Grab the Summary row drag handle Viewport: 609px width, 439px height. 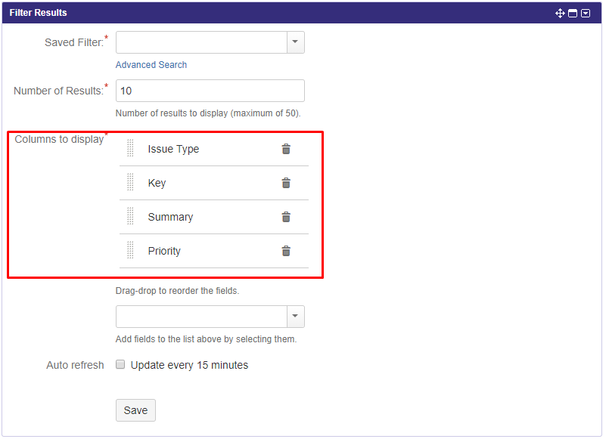click(130, 216)
